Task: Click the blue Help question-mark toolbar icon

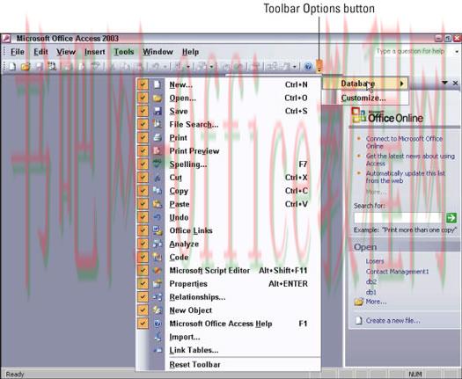Action: (308, 67)
